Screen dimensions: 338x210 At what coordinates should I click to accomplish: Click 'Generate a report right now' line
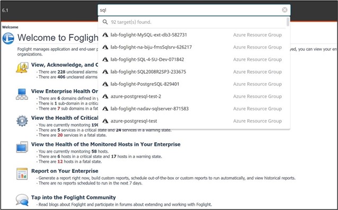pyautogui.click(x=167, y=178)
